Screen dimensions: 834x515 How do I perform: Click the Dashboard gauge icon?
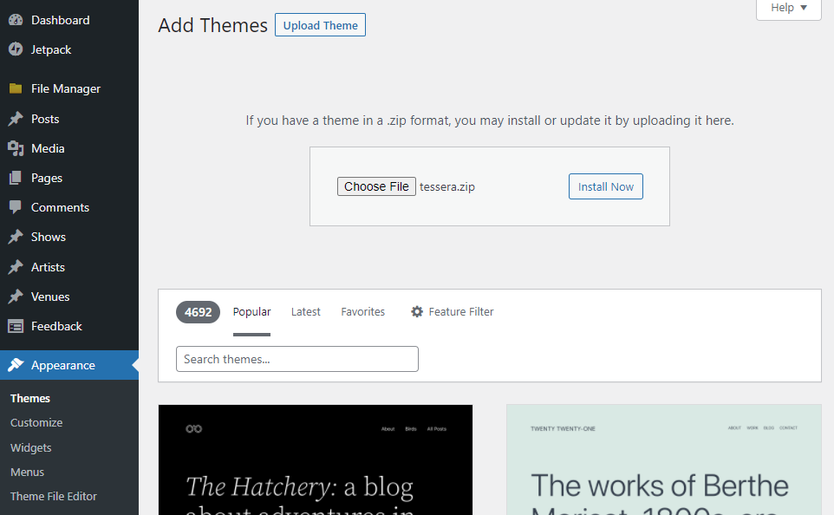click(16, 20)
